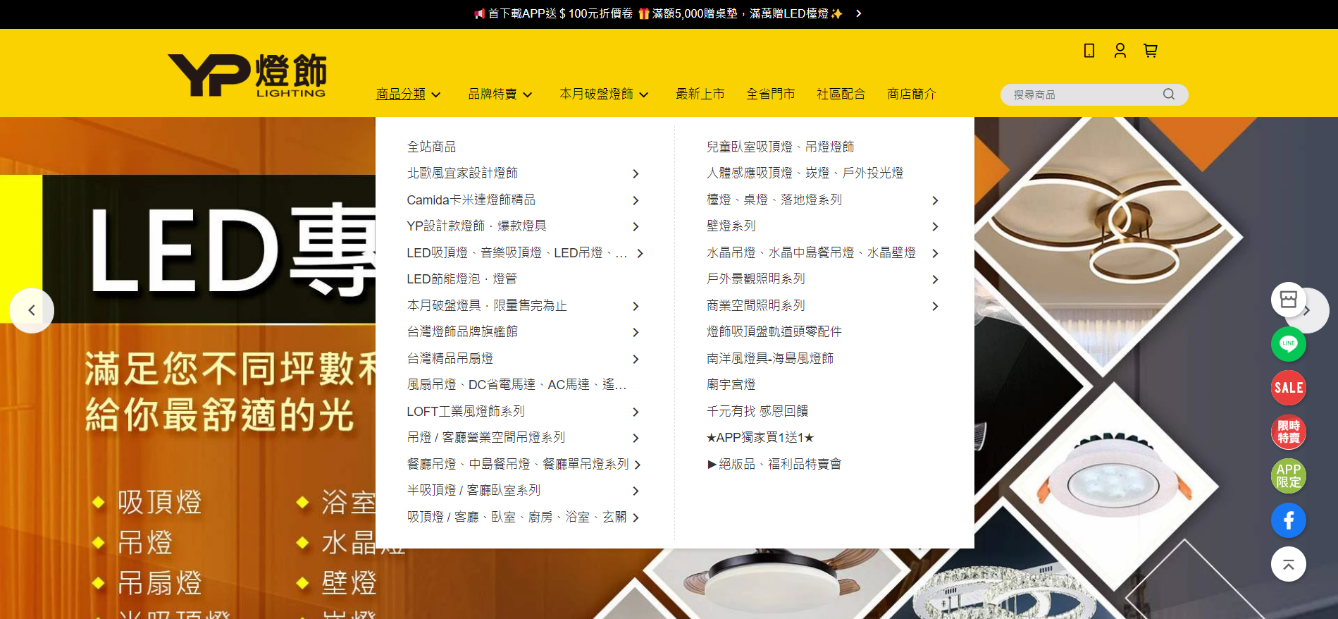Expand LED吸頂燈 category submenu arrow
This screenshot has width=1338, height=619.
[640, 253]
